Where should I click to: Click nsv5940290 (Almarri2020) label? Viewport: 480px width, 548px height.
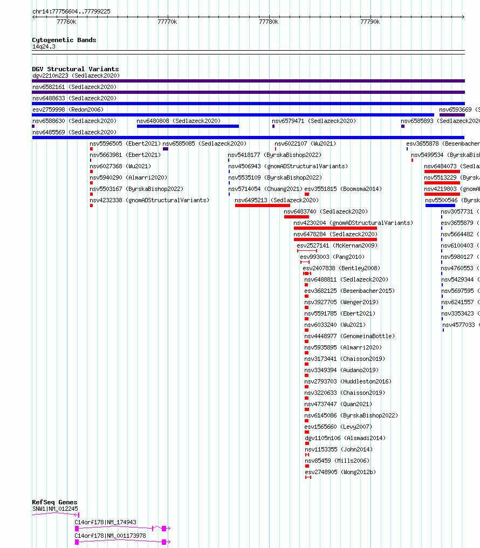click(128, 177)
